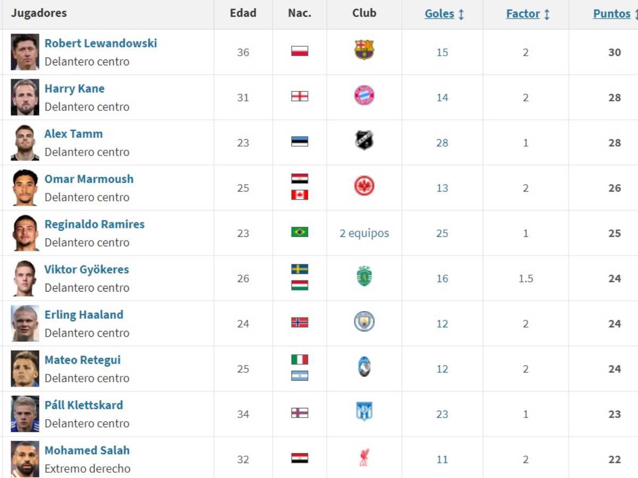This screenshot has width=638, height=478.
Task: Click the Bayern Munich club crest
Action: (x=364, y=95)
